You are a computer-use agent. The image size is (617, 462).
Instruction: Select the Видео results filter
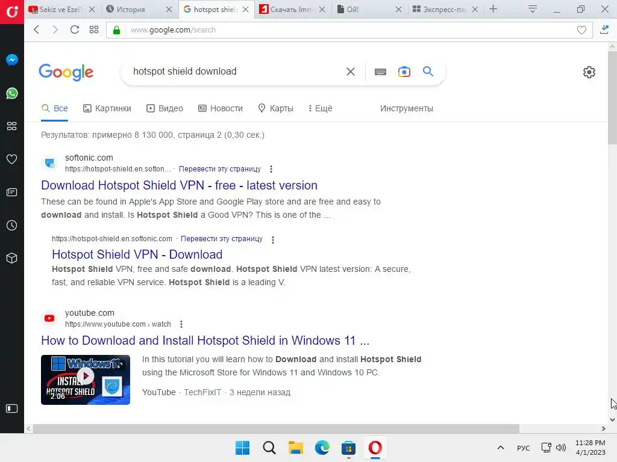164,108
